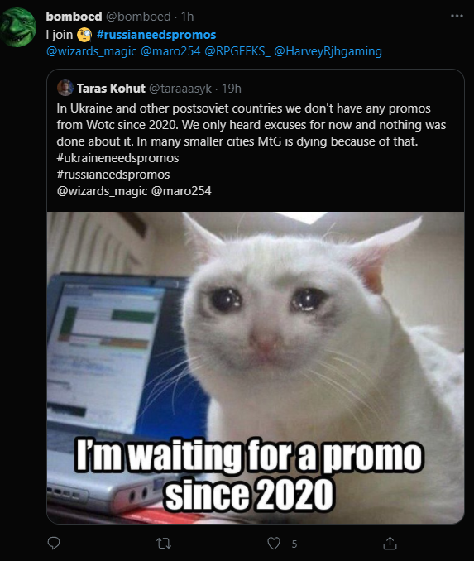The image size is (474, 561).
Task: Click the bomboed display name
Action: click(x=74, y=17)
